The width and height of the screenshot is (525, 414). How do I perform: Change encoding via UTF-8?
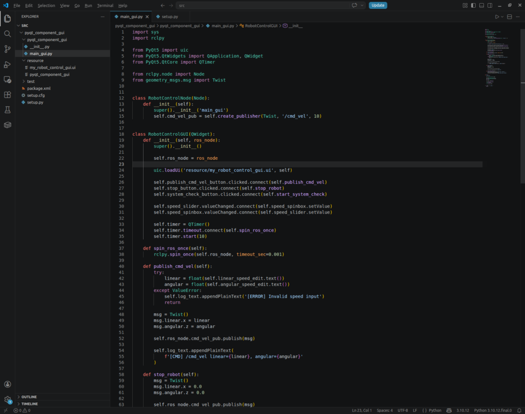point(403,410)
